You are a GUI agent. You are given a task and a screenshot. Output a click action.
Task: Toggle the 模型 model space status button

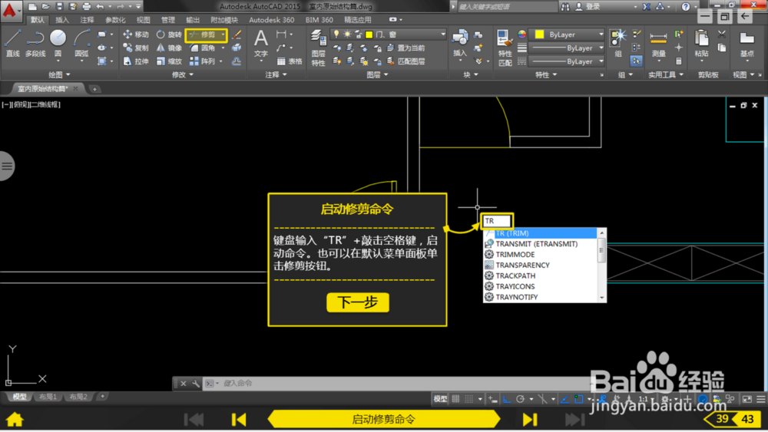(x=440, y=399)
